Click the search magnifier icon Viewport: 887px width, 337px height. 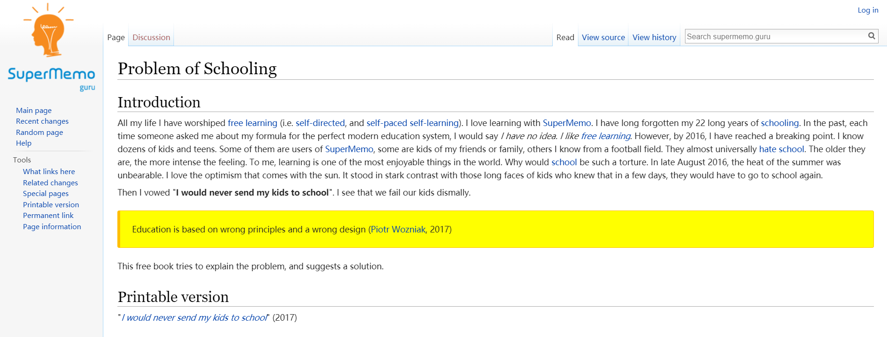[872, 36]
